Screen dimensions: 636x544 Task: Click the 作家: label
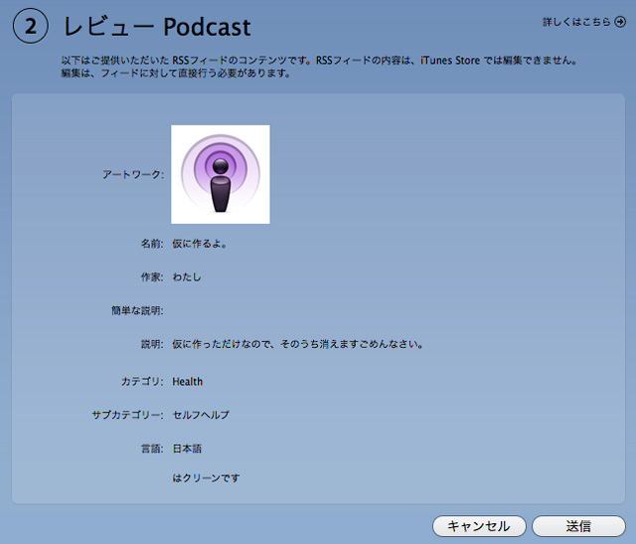click(152, 276)
